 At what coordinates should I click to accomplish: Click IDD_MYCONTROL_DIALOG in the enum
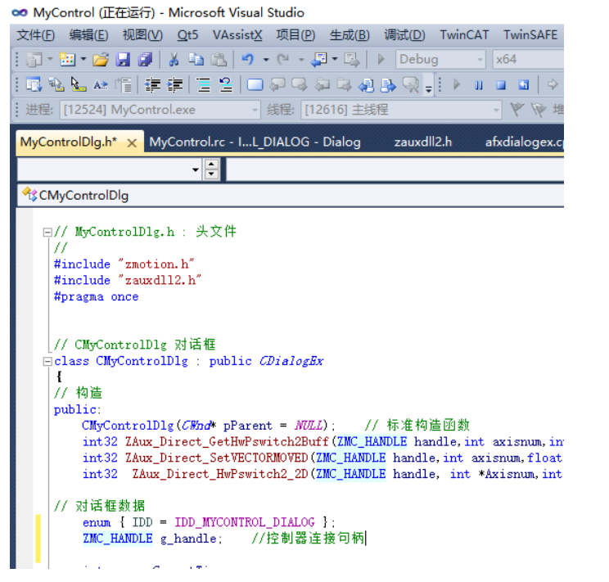coord(245,522)
